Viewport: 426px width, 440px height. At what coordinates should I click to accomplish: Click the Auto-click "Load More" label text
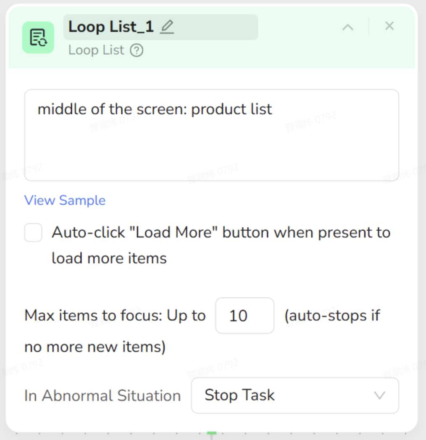(221, 233)
